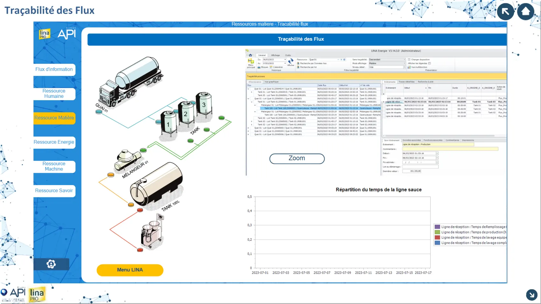Click the back arrow icon at top right

(x=505, y=11)
